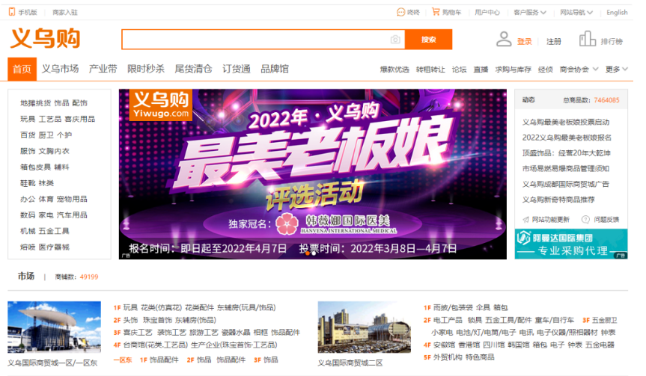Click the shopping cart icon

coord(436,13)
